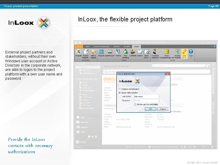Open Resource Overview
The image size is (220, 165).
(x=155, y=54)
